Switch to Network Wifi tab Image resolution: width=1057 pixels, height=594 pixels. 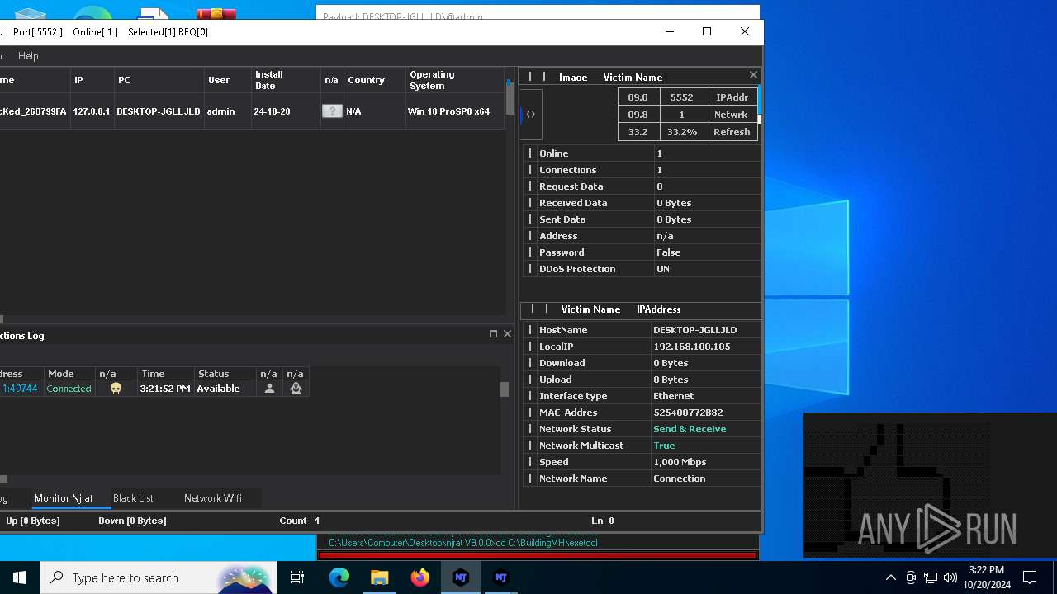pos(213,498)
